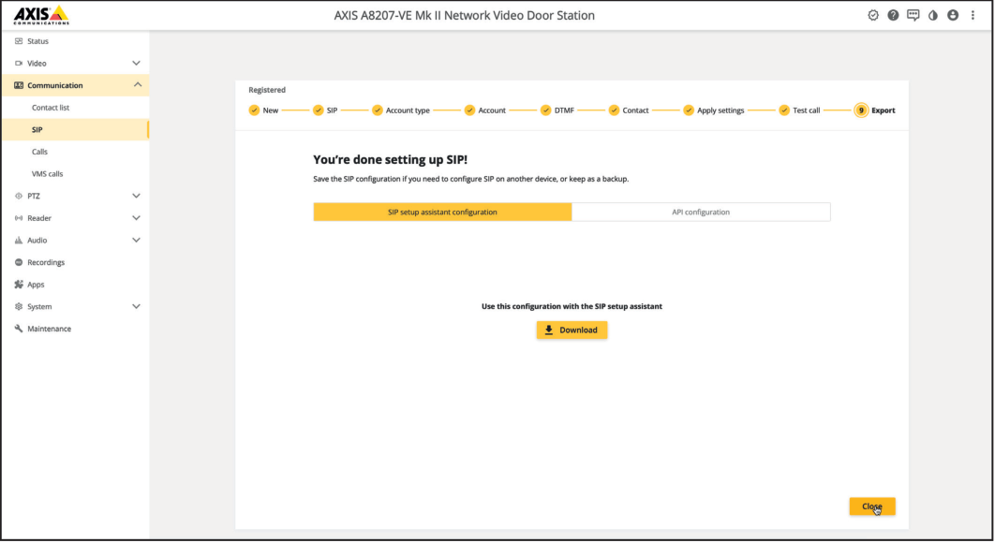Viewport: 995px width, 543px height.
Task: Open the help question mark icon
Action: (x=893, y=16)
